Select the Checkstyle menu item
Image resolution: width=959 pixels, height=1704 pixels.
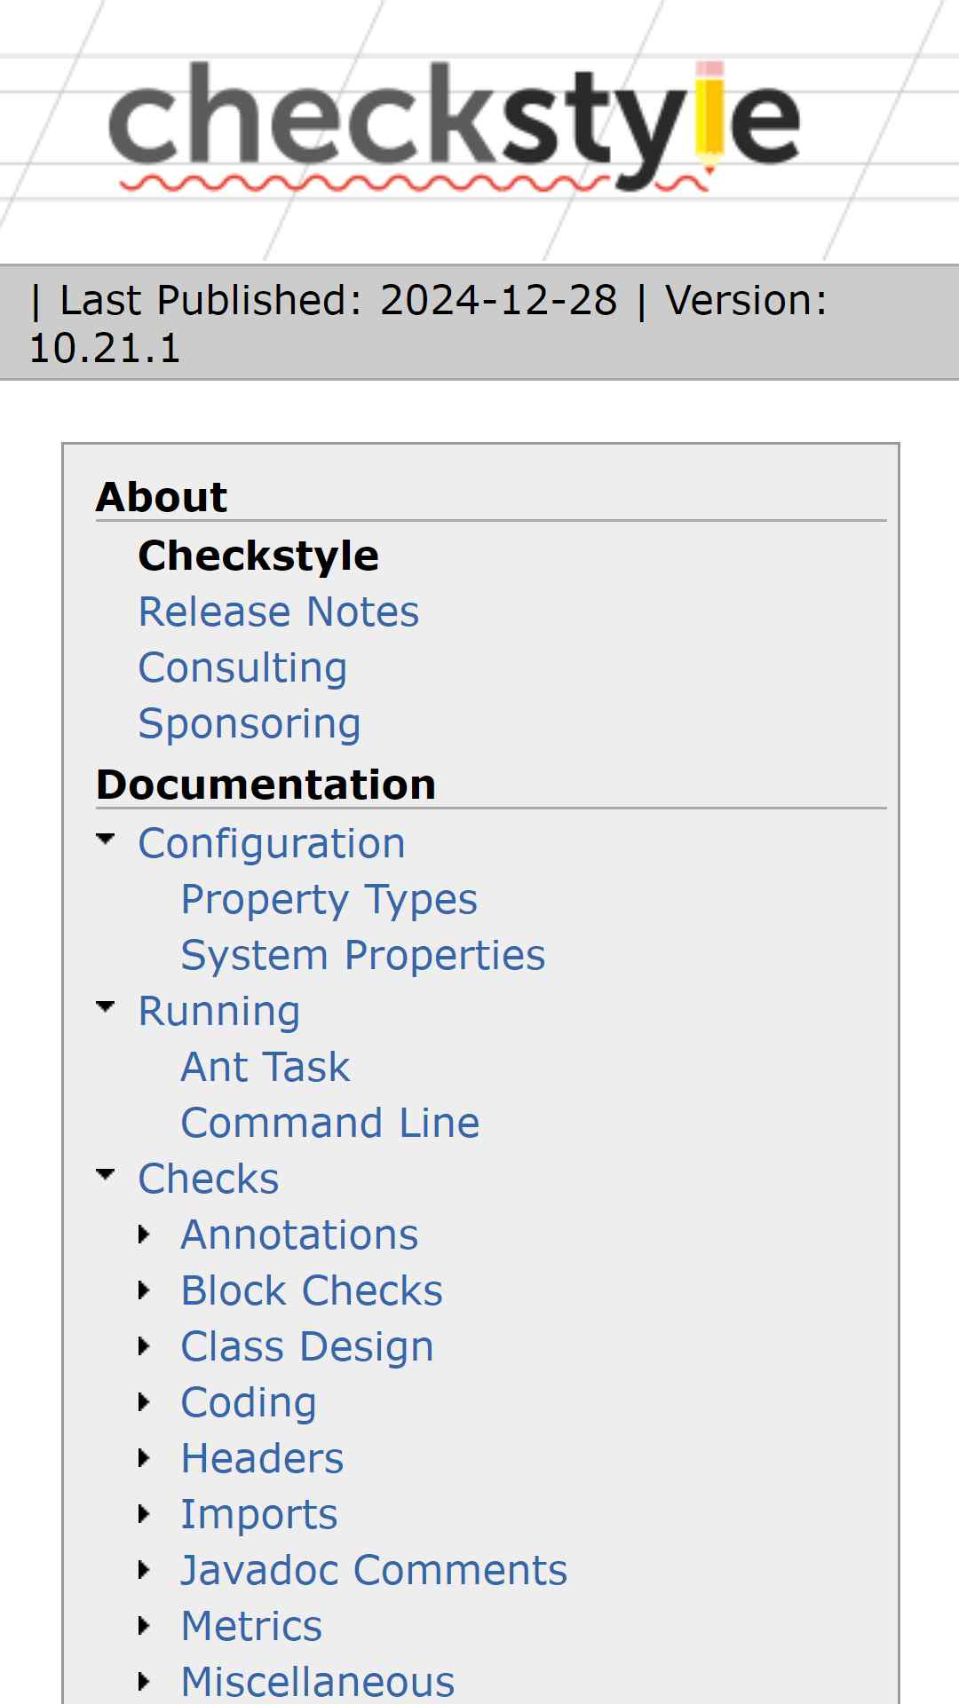pos(258,556)
